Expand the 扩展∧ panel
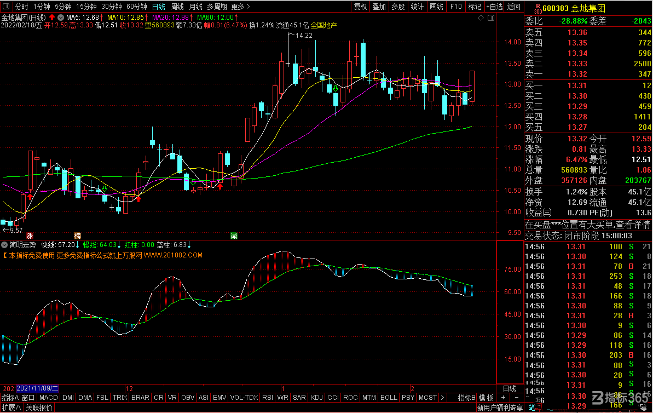 coord(11,408)
